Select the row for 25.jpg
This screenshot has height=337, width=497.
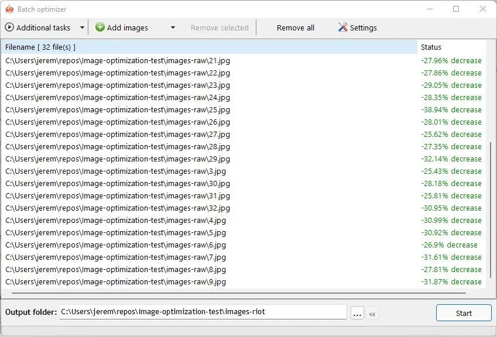243,109
